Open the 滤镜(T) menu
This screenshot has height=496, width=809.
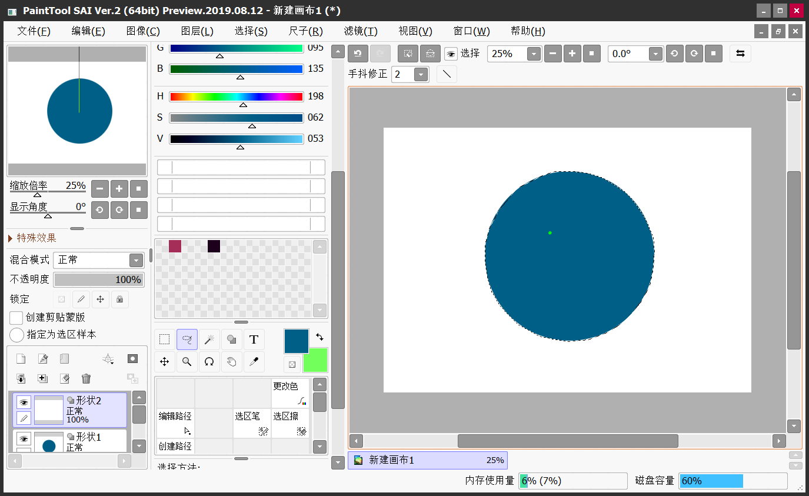coord(361,31)
